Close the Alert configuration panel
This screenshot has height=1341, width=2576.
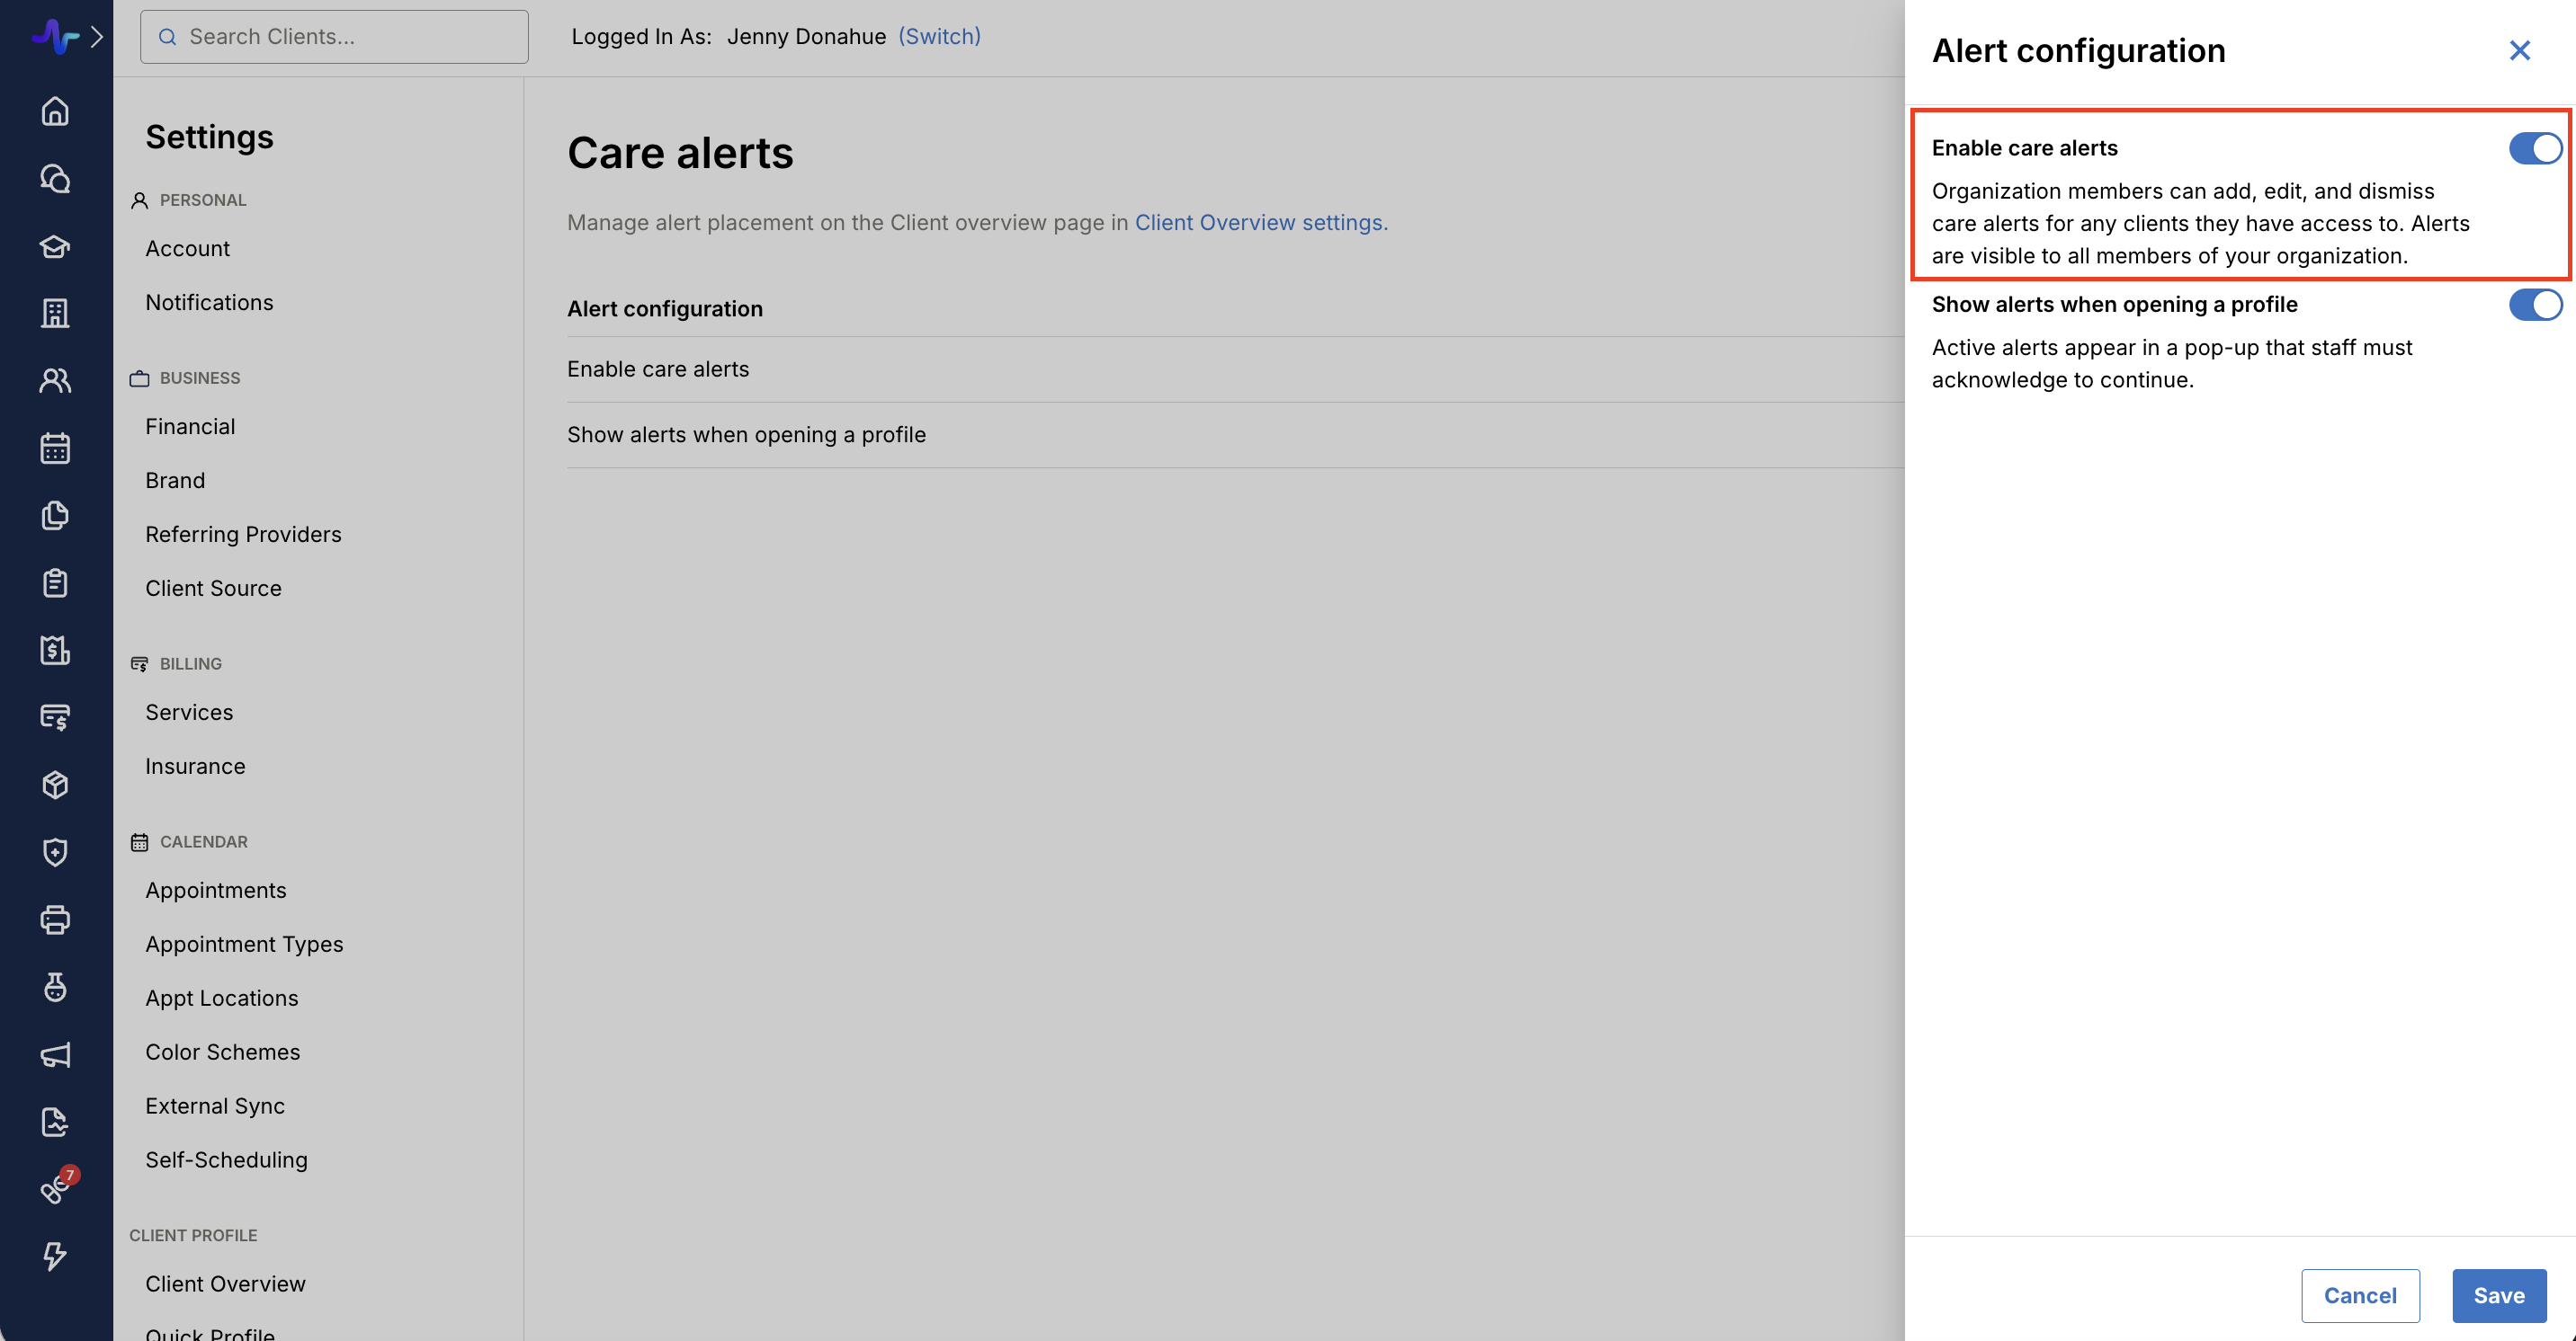pyautogui.click(x=2519, y=51)
